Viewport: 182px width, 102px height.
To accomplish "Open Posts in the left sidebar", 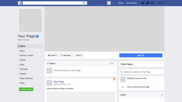I will click(x=22, y=83).
